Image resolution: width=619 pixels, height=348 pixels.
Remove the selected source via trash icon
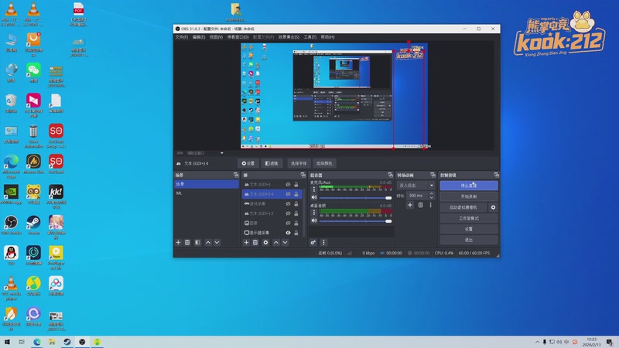255,242
